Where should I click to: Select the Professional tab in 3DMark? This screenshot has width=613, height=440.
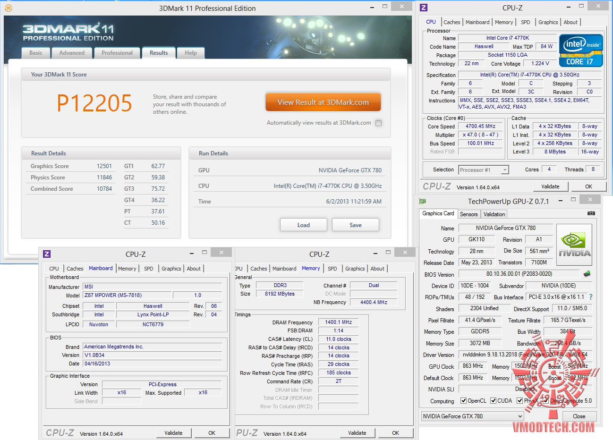(x=117, y=53)
